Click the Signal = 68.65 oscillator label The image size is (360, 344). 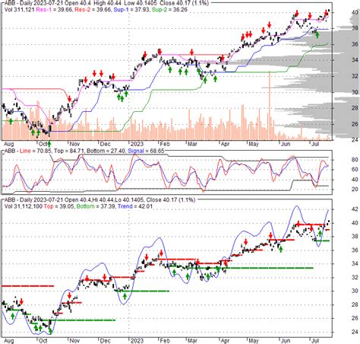pos(146,151)
